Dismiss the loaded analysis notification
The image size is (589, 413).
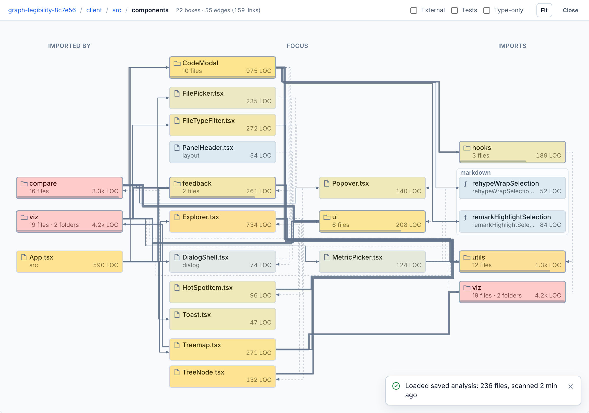coord(571,386)
